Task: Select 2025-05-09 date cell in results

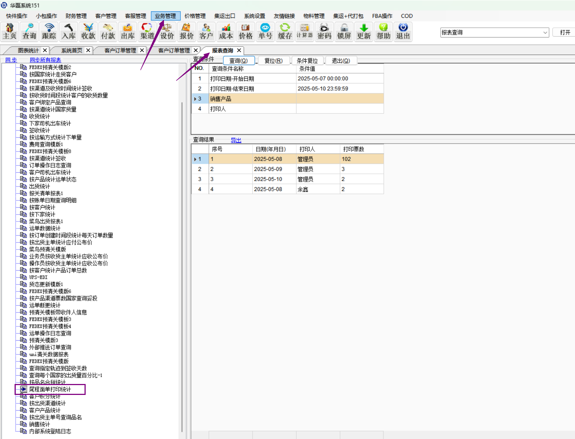Action: click(x=274, y=169)
